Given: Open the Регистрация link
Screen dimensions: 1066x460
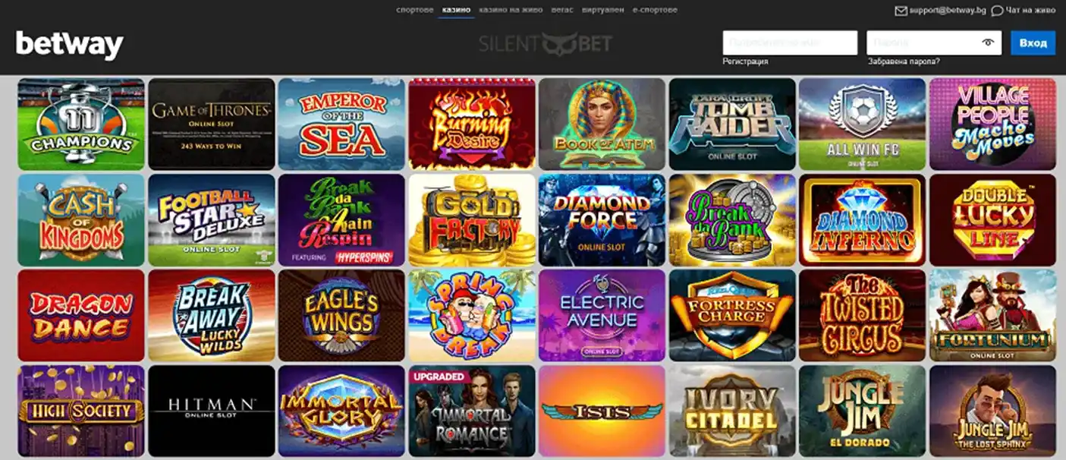Looking at the screenshot, I should tap(745, 61).
